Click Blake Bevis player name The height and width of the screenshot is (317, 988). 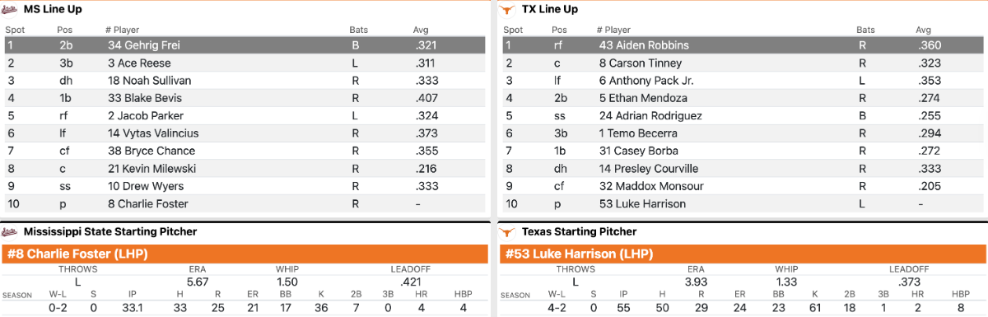(x=146, y=98)
